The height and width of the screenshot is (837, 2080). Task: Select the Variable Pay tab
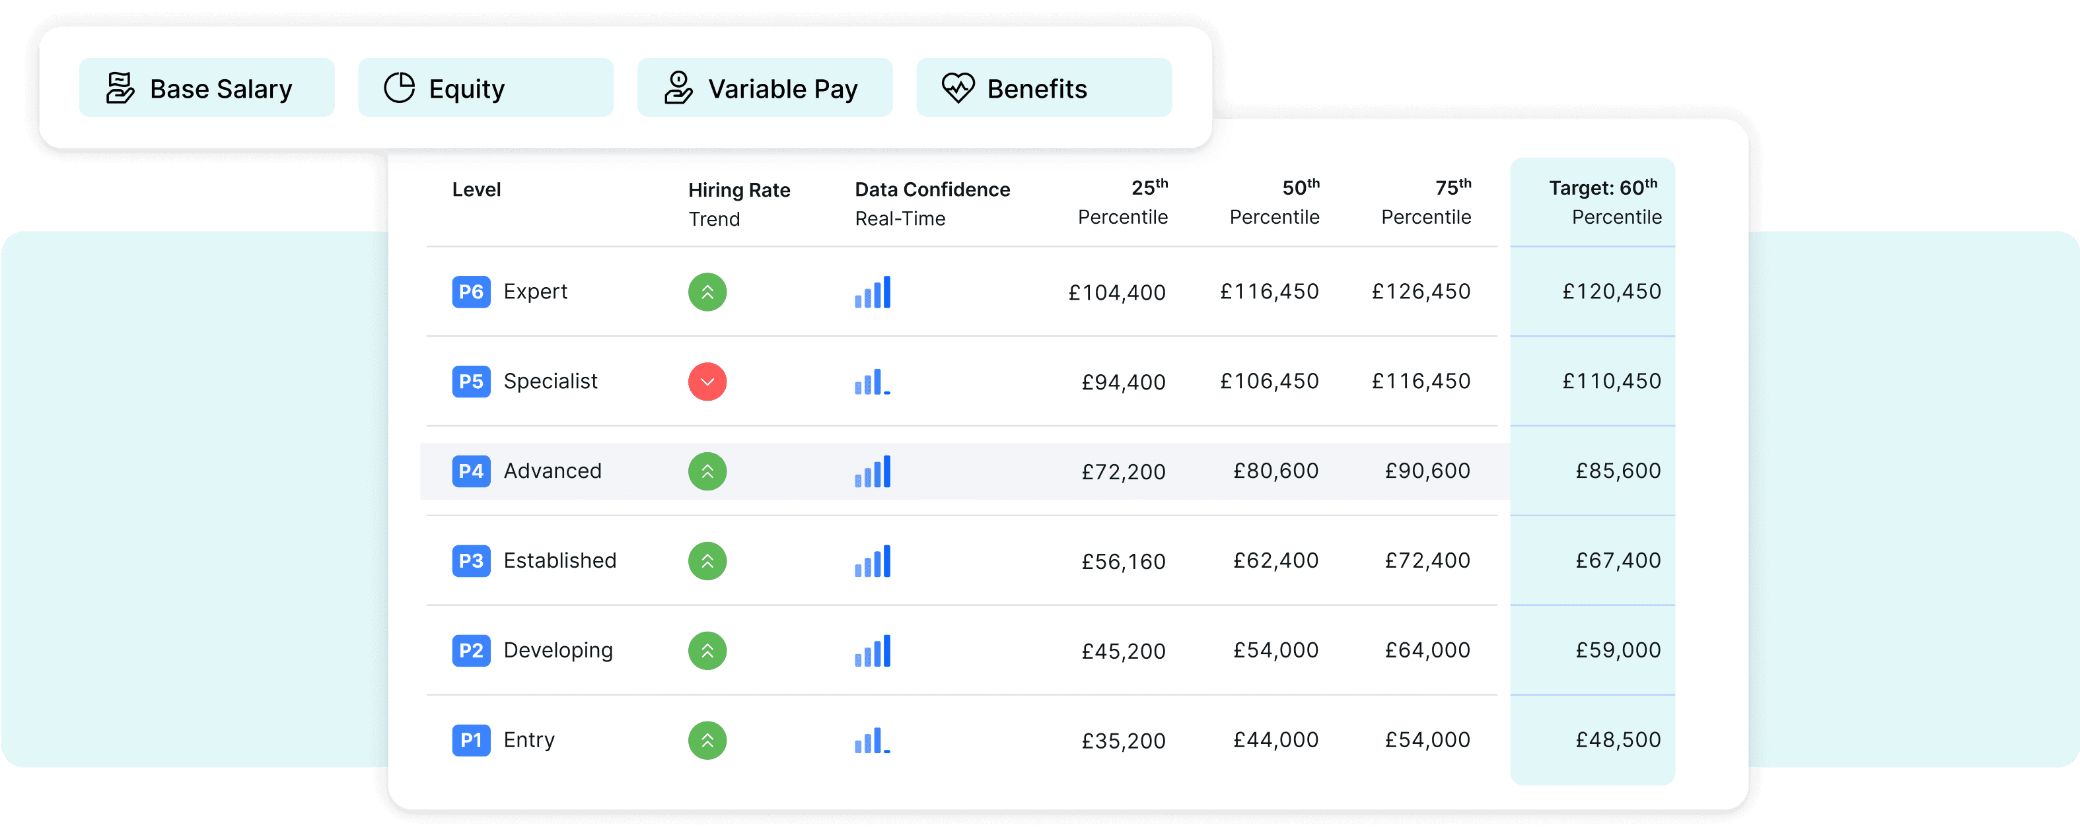pyautogui.click(x=764, y=88)
